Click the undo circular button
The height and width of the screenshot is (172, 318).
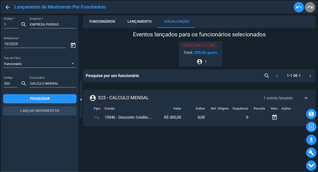click(x=299, y=7)
